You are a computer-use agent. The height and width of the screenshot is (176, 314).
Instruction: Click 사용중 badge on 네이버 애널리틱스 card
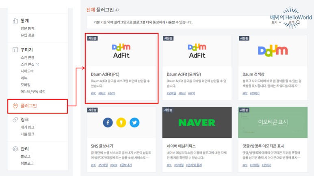(x=168, y=110)
